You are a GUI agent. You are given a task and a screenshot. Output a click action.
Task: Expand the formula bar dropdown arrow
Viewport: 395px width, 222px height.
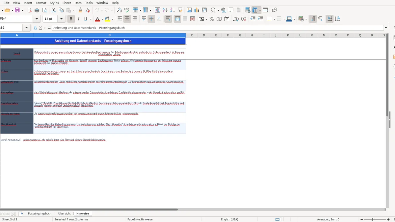(386, 28)
